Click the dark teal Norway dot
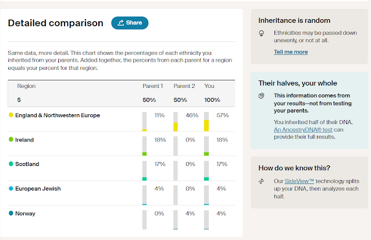The width and height of the screenshot is (371, 240). click(11, 213)
